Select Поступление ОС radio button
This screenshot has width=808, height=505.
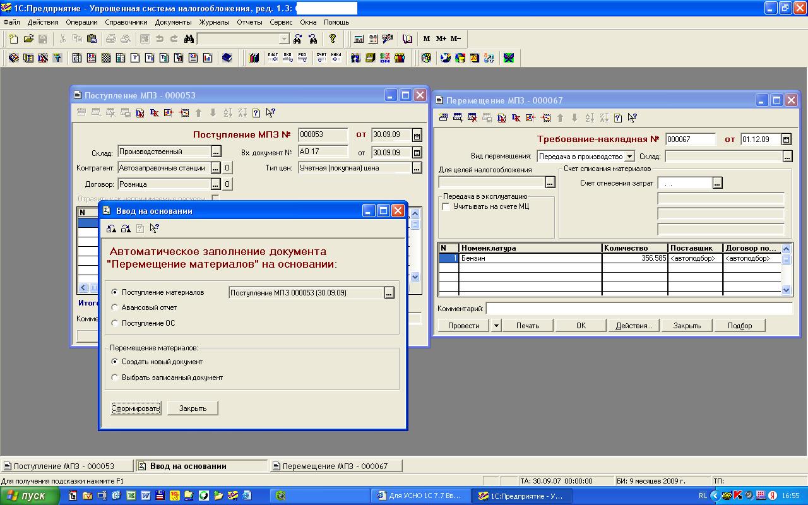[x=114, y=323]
